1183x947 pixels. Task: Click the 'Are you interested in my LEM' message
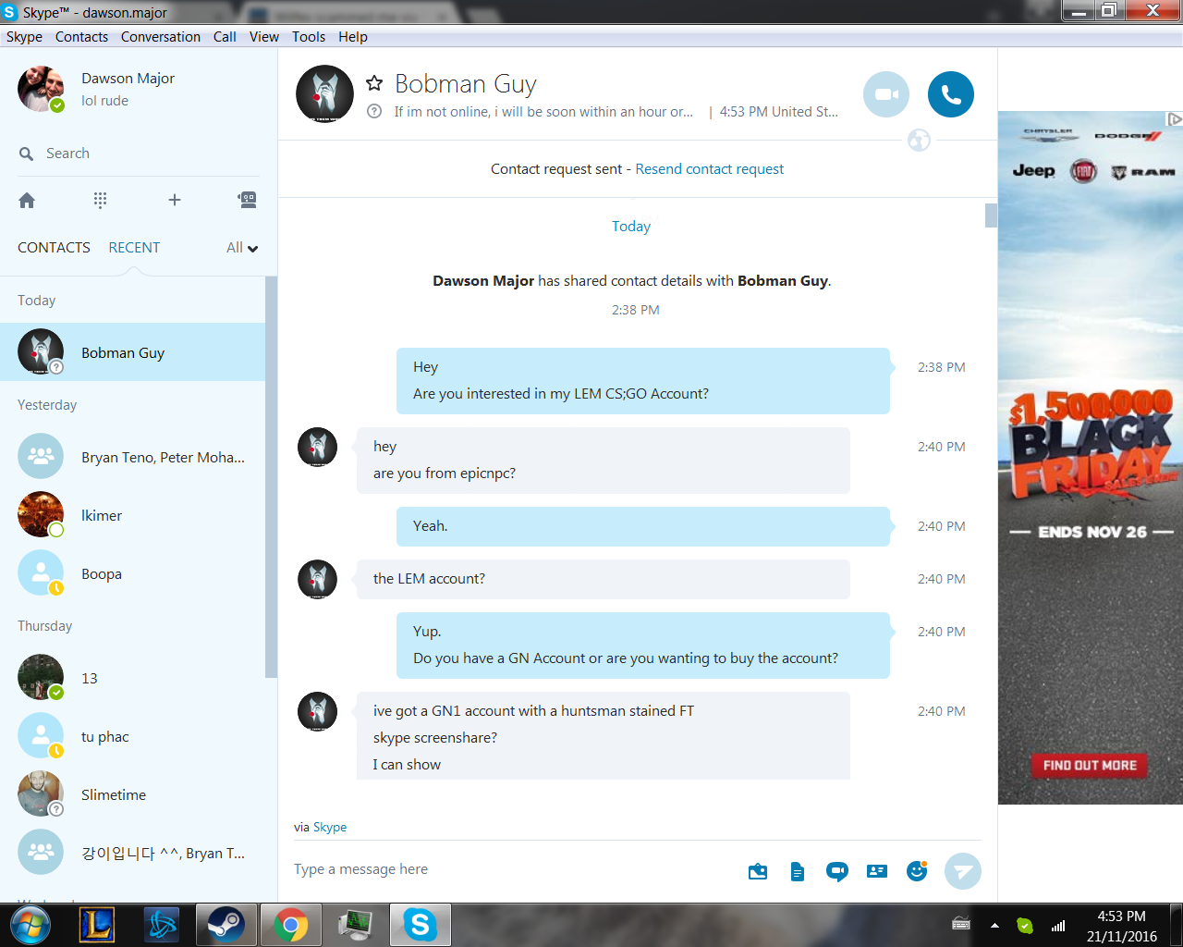(x=561, y=394)
